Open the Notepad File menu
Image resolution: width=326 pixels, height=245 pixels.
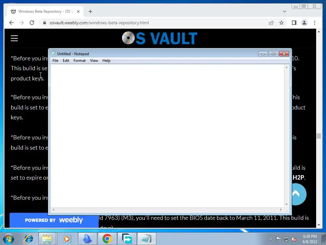point(55,61)
